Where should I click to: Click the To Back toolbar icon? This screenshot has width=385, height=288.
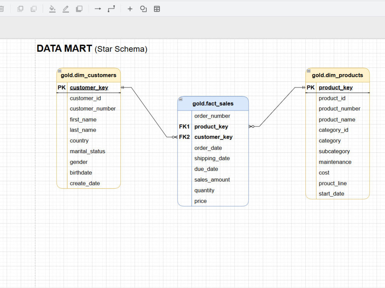33,9
